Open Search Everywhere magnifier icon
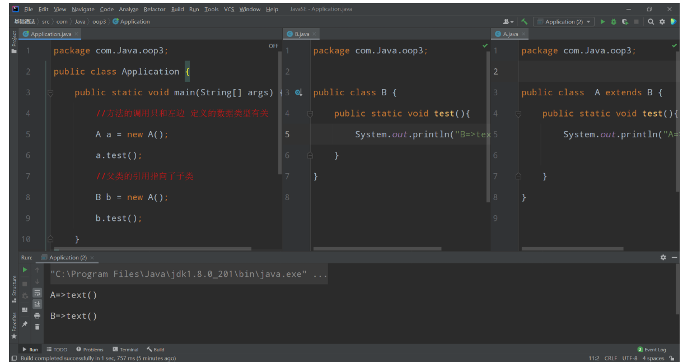 651,22
